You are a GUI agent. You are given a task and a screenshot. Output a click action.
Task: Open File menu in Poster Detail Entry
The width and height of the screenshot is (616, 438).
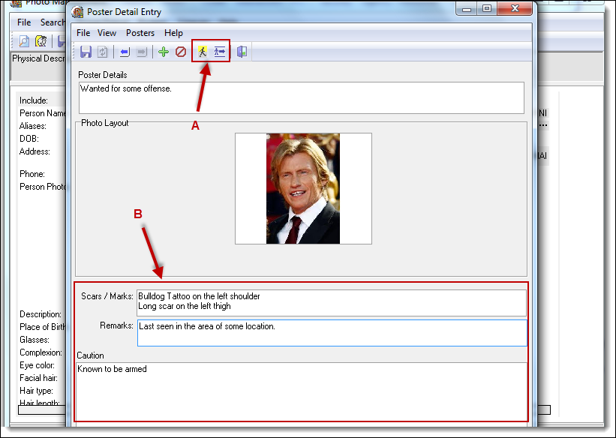pyautogui.click(x=83, y=33)
